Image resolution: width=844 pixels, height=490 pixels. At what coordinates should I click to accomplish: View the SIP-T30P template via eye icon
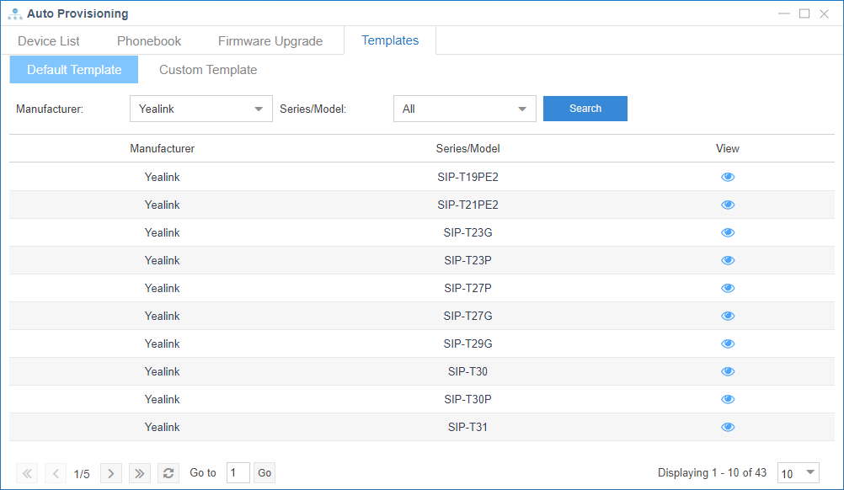[728, 399]
